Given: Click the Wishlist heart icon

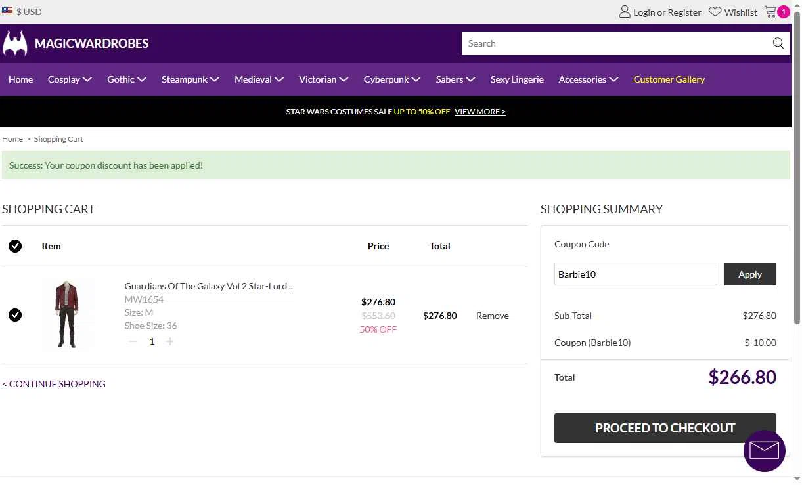Looking at the screenshot, I should pyautogui.click(x=715, y=12).
